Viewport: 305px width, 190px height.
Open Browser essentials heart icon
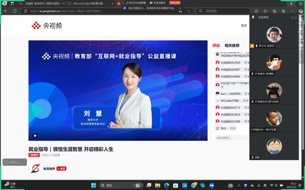coord(283,11)
